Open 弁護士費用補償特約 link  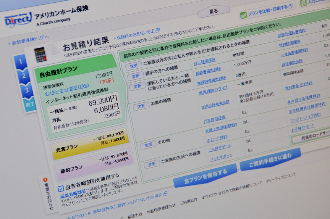[x=221, y=128]
